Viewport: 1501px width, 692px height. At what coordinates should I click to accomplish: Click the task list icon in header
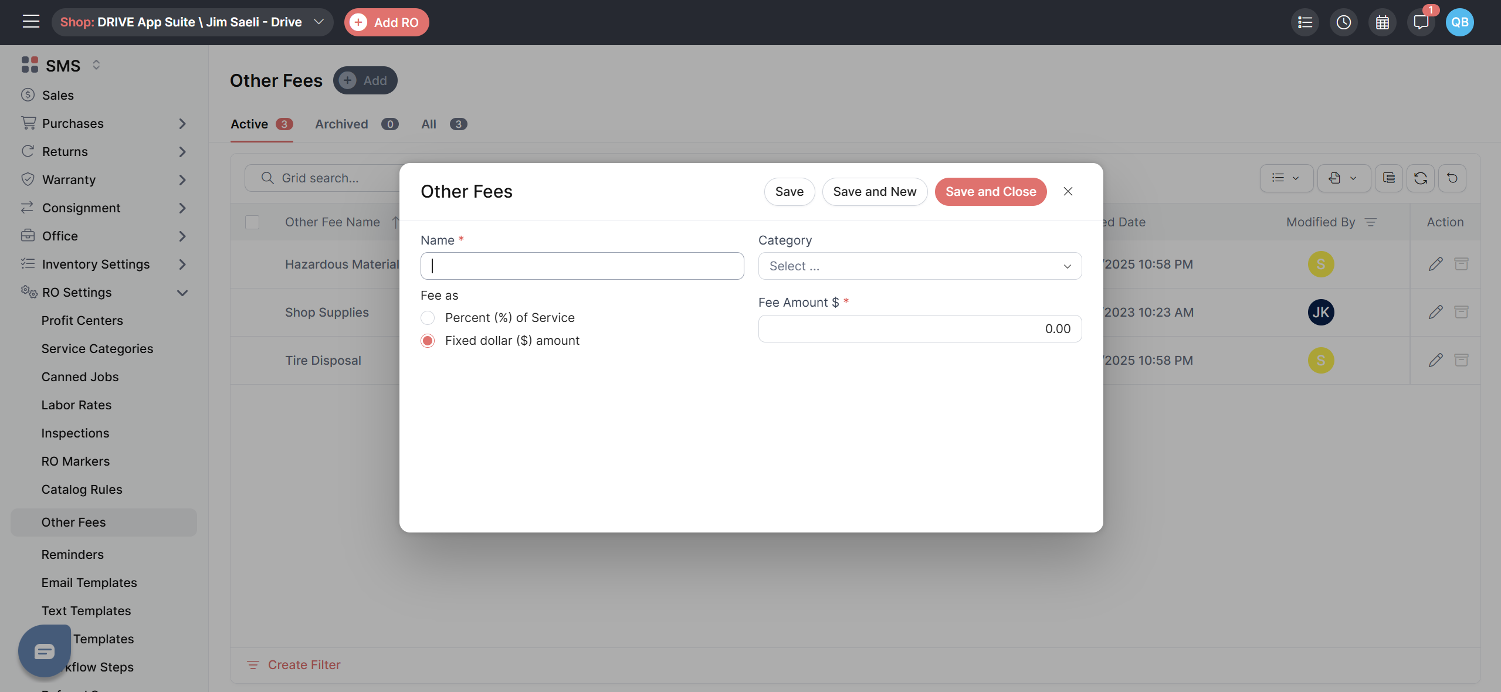[x=1305, y=22]
